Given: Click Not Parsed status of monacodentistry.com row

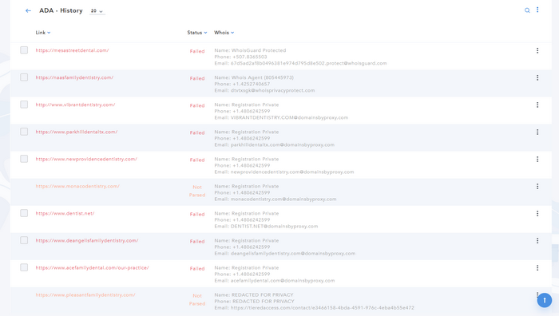Looking at the screenshot, I should 197,191.
